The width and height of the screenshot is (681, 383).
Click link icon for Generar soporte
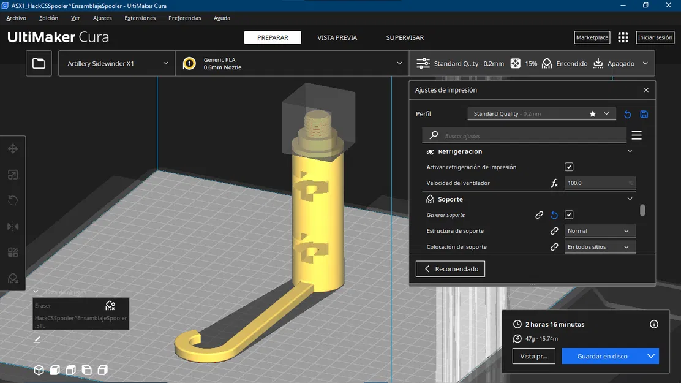tap(539, 214)
